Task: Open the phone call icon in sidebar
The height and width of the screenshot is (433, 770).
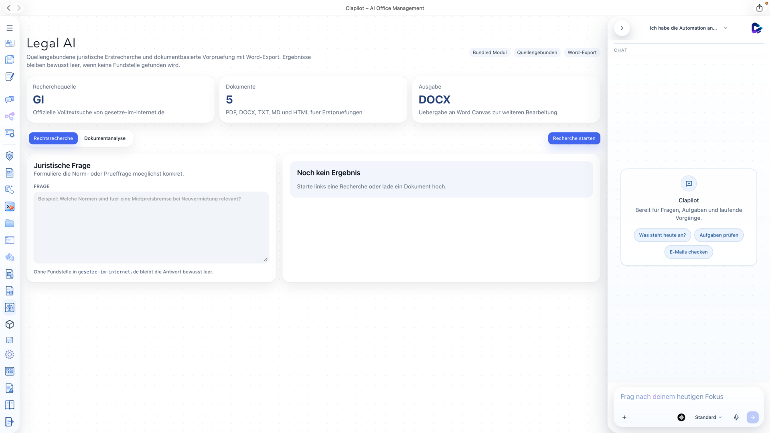Action: coord(10,190)
